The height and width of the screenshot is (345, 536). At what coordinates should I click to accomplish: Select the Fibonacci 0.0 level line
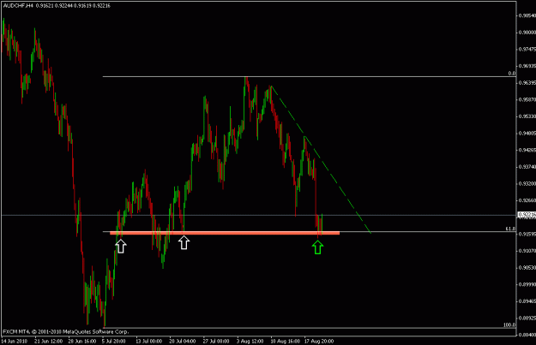[309, 76]
